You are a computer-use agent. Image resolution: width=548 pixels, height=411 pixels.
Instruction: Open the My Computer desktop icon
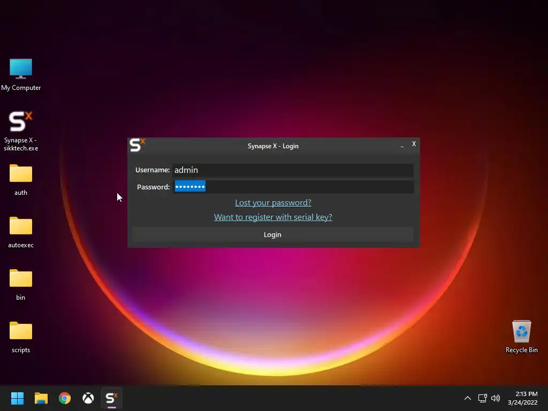(21, 75)
